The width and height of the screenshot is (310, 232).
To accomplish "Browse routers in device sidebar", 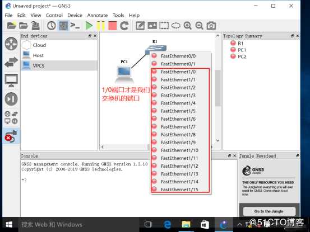I will coord(11,44).
